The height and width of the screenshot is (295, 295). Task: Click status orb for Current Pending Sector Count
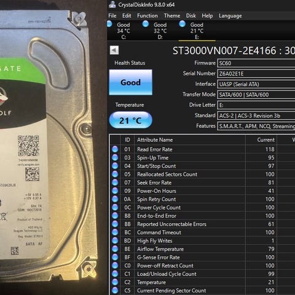[115, 290]
